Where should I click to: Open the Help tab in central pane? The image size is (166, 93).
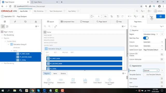tap(119, 22)
